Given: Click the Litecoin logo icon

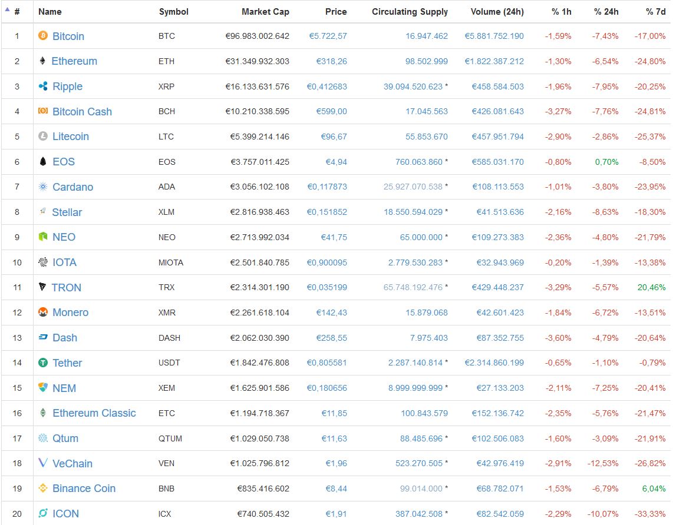Looking at the screenshot, I should [43, 137].
